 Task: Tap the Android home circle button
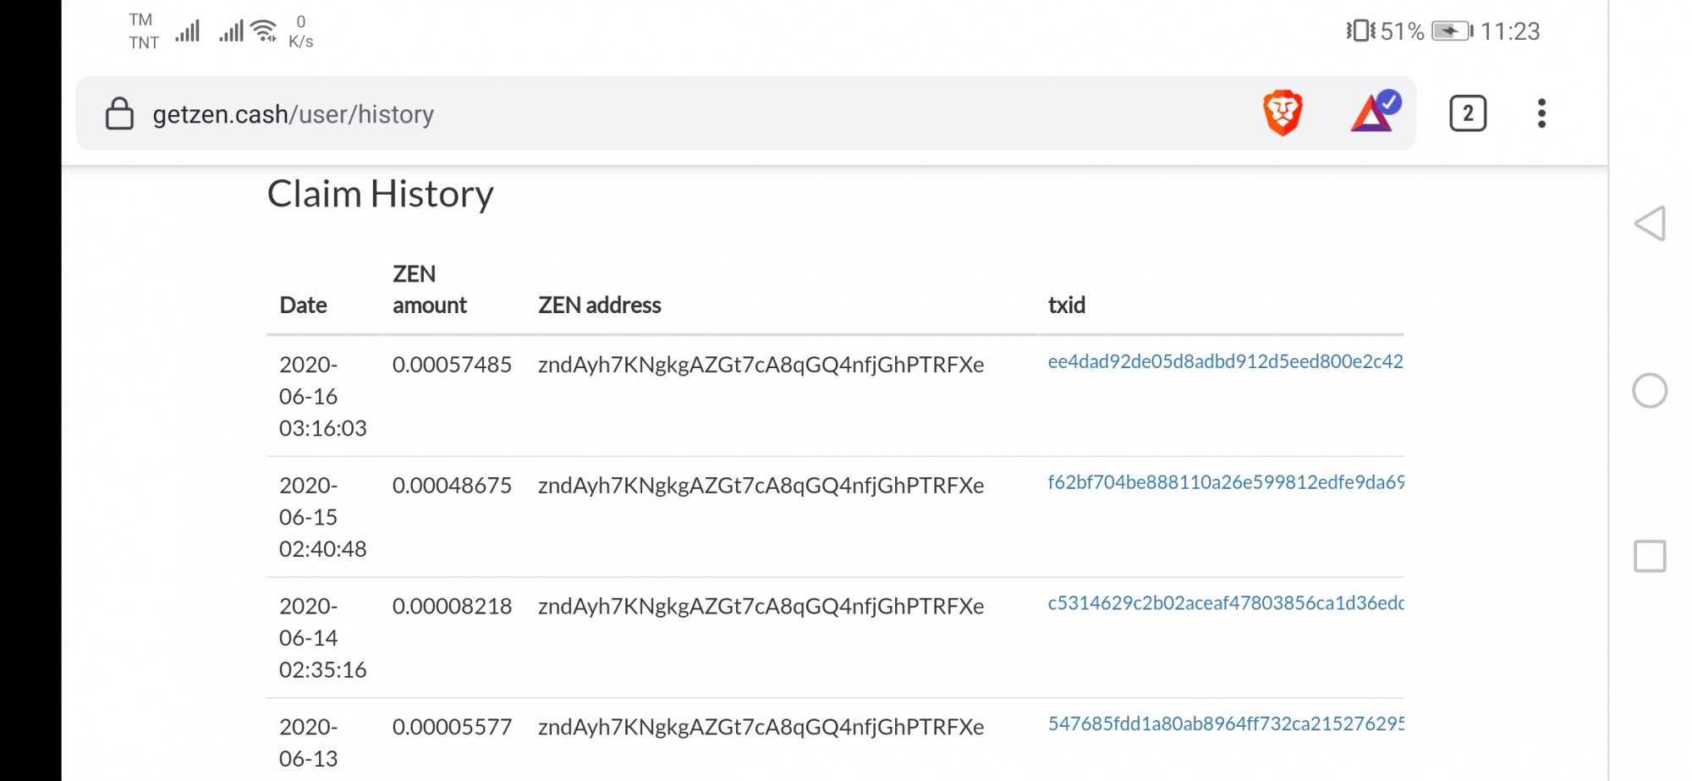[1650, 391]
